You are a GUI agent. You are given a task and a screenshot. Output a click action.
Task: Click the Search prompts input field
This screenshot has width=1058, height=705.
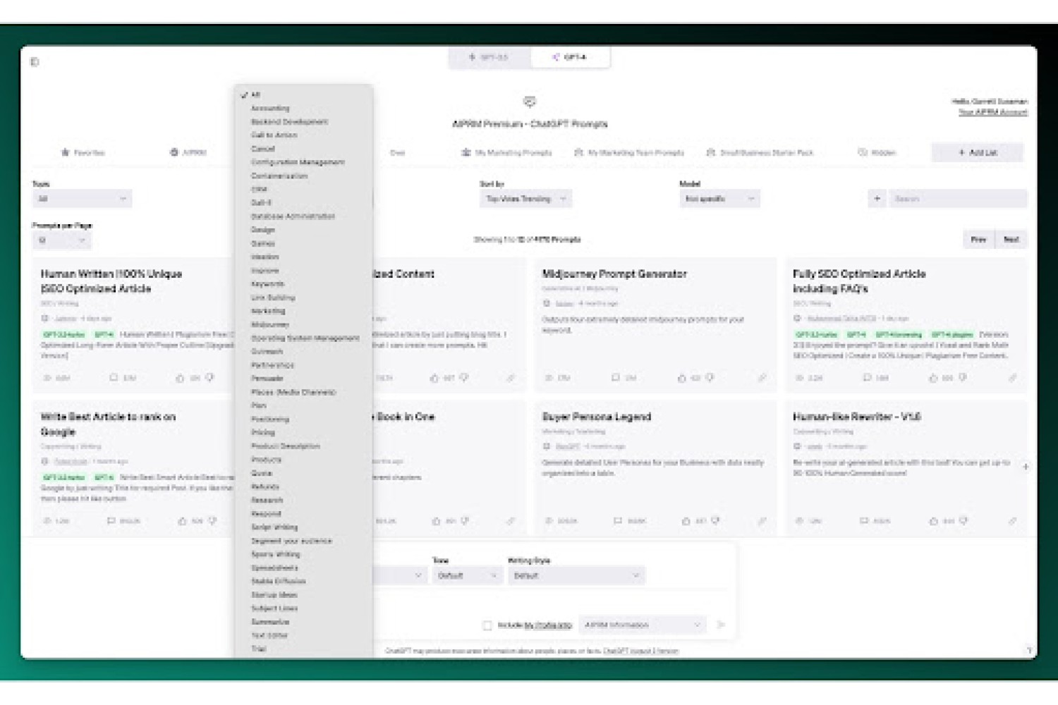(958, 199)
